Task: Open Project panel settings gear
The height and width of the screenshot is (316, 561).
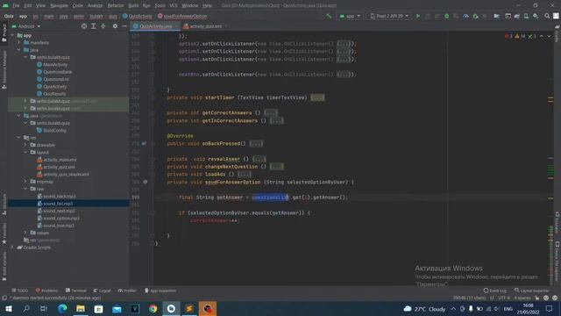Action: 115,26
